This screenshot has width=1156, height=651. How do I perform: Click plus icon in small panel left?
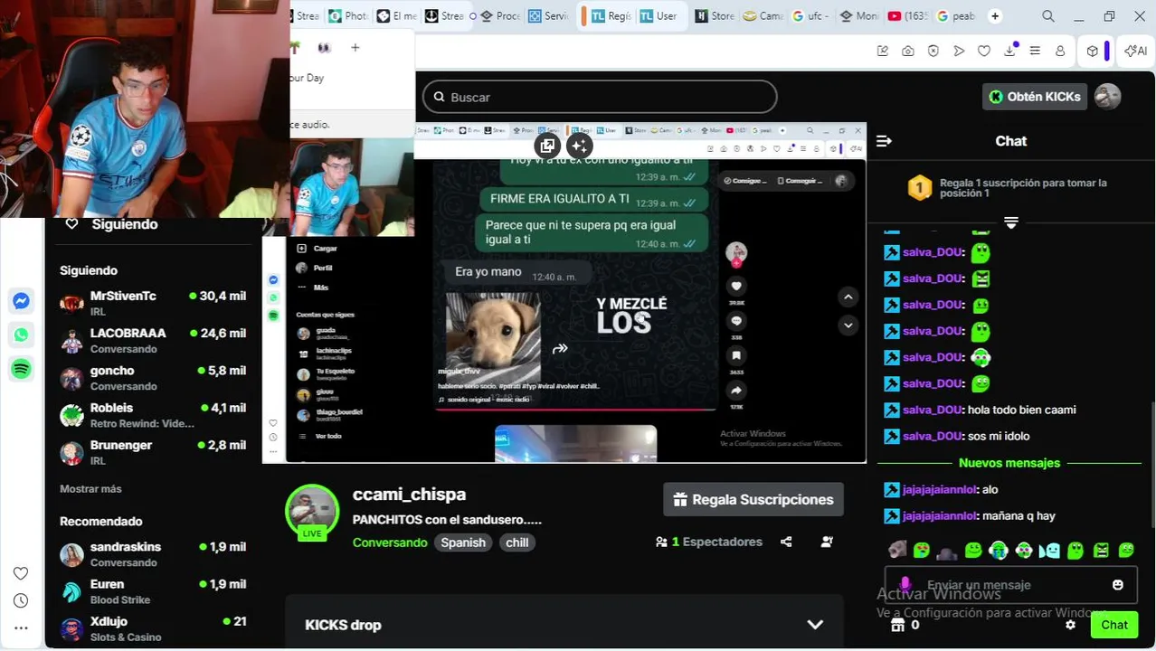355,47
